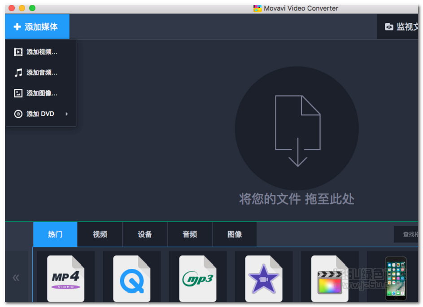Viewport: 423px width, 307px height.
Task: Click the Add Media (添加媒体) button
Action: [37, 27]
